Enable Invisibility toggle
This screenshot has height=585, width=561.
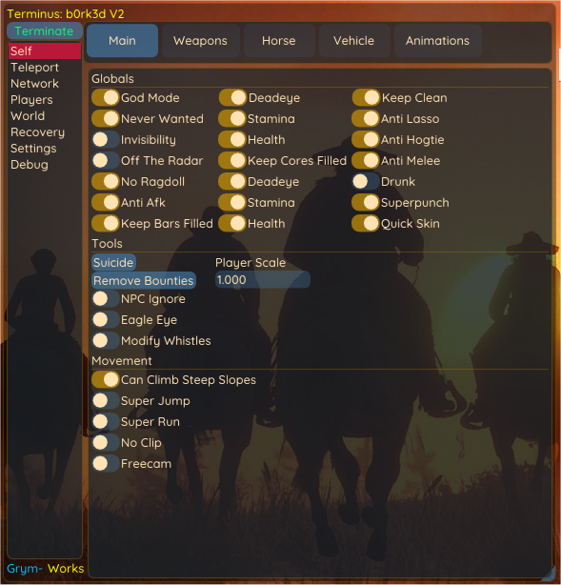click(x=106, y=139)
